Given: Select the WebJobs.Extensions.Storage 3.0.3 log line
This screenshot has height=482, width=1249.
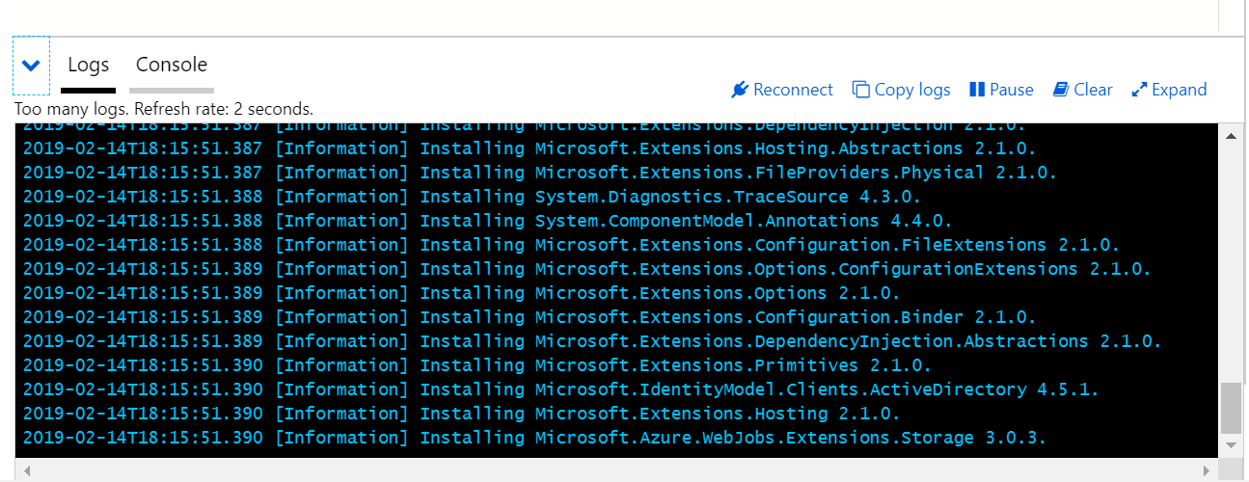Looking at the screenshot, I should (534, 438).
